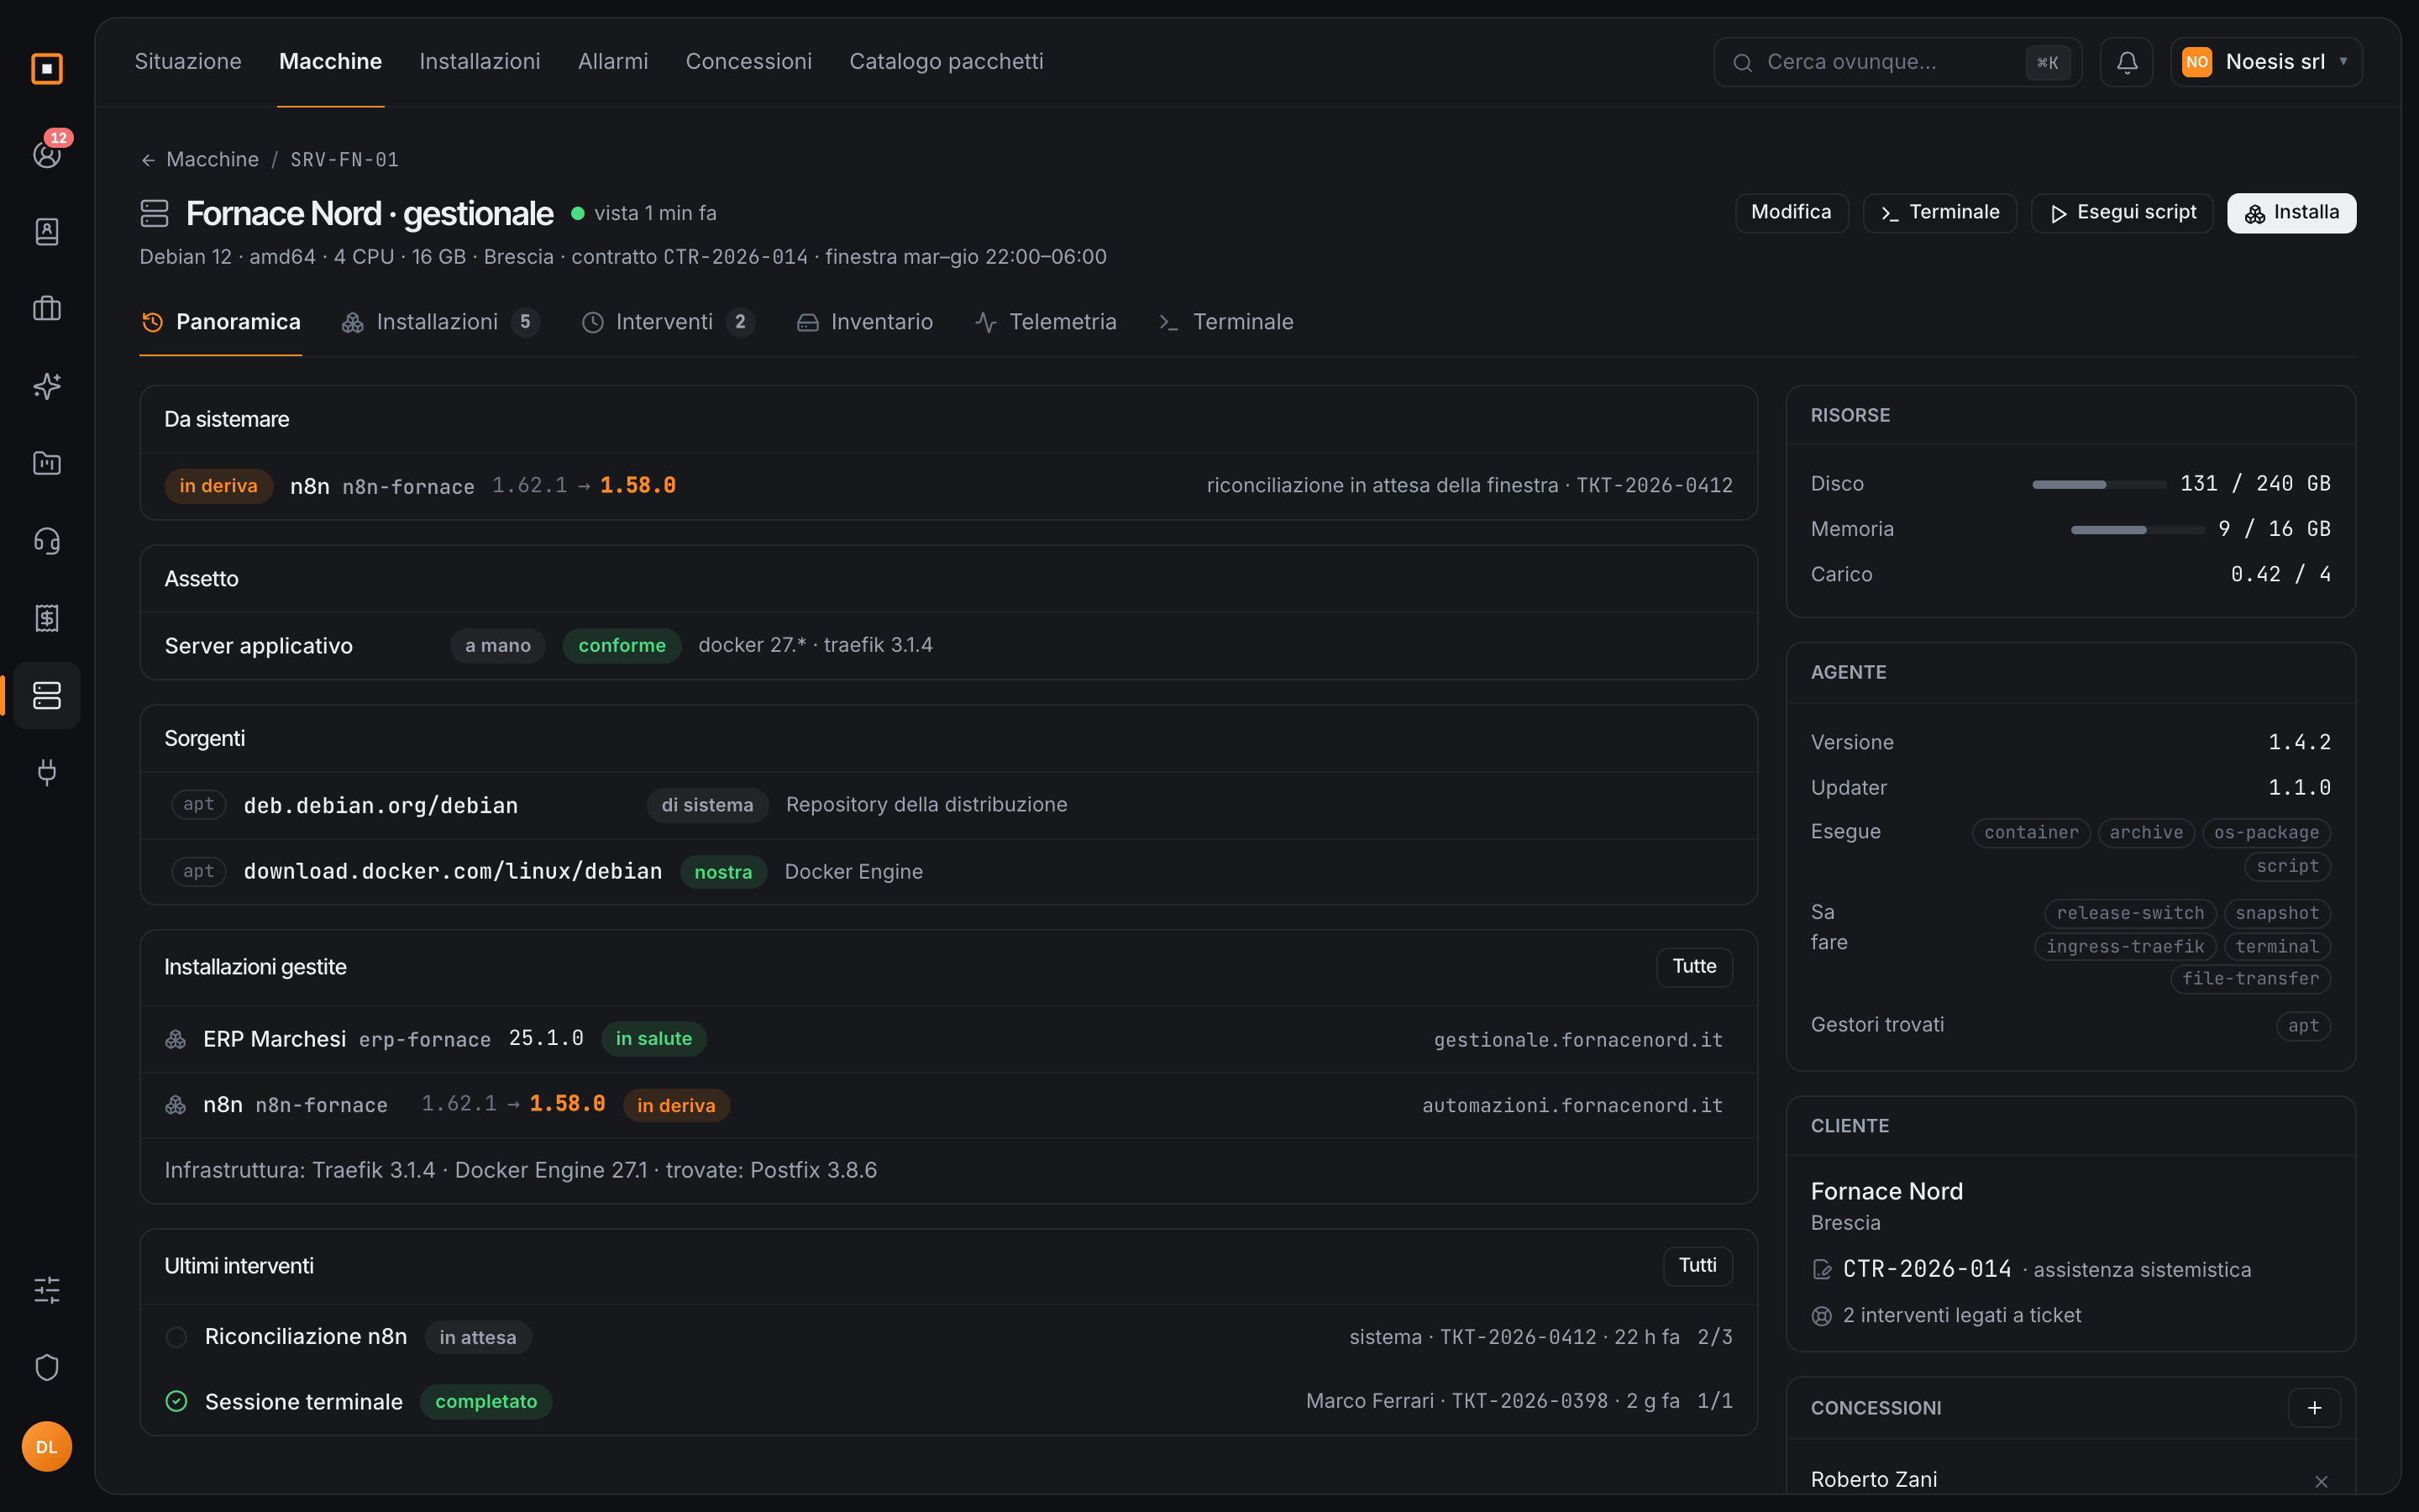Open Installazioni in top navigation
Screen dimensions: 2419x1512
click(x=480, y=62)
